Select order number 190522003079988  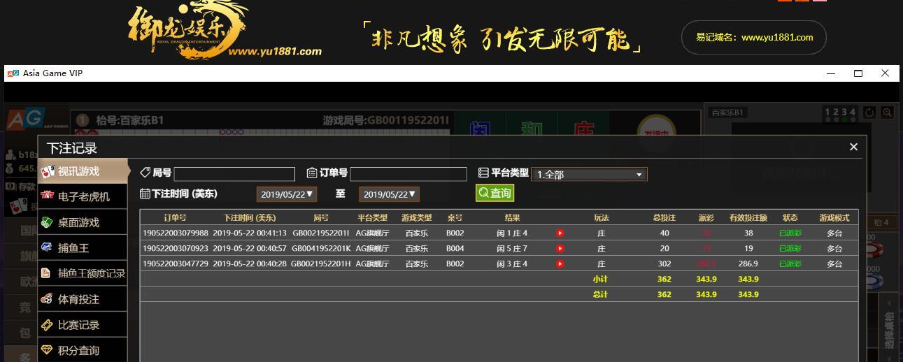(x=176, y=233)
